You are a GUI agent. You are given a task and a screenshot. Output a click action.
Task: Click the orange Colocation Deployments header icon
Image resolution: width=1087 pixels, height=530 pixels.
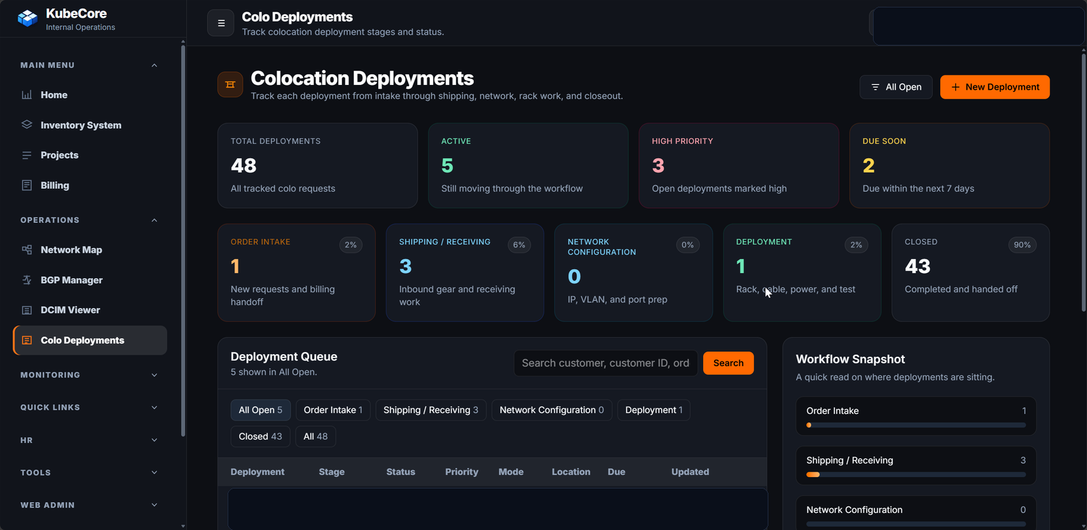pos(230,85)
